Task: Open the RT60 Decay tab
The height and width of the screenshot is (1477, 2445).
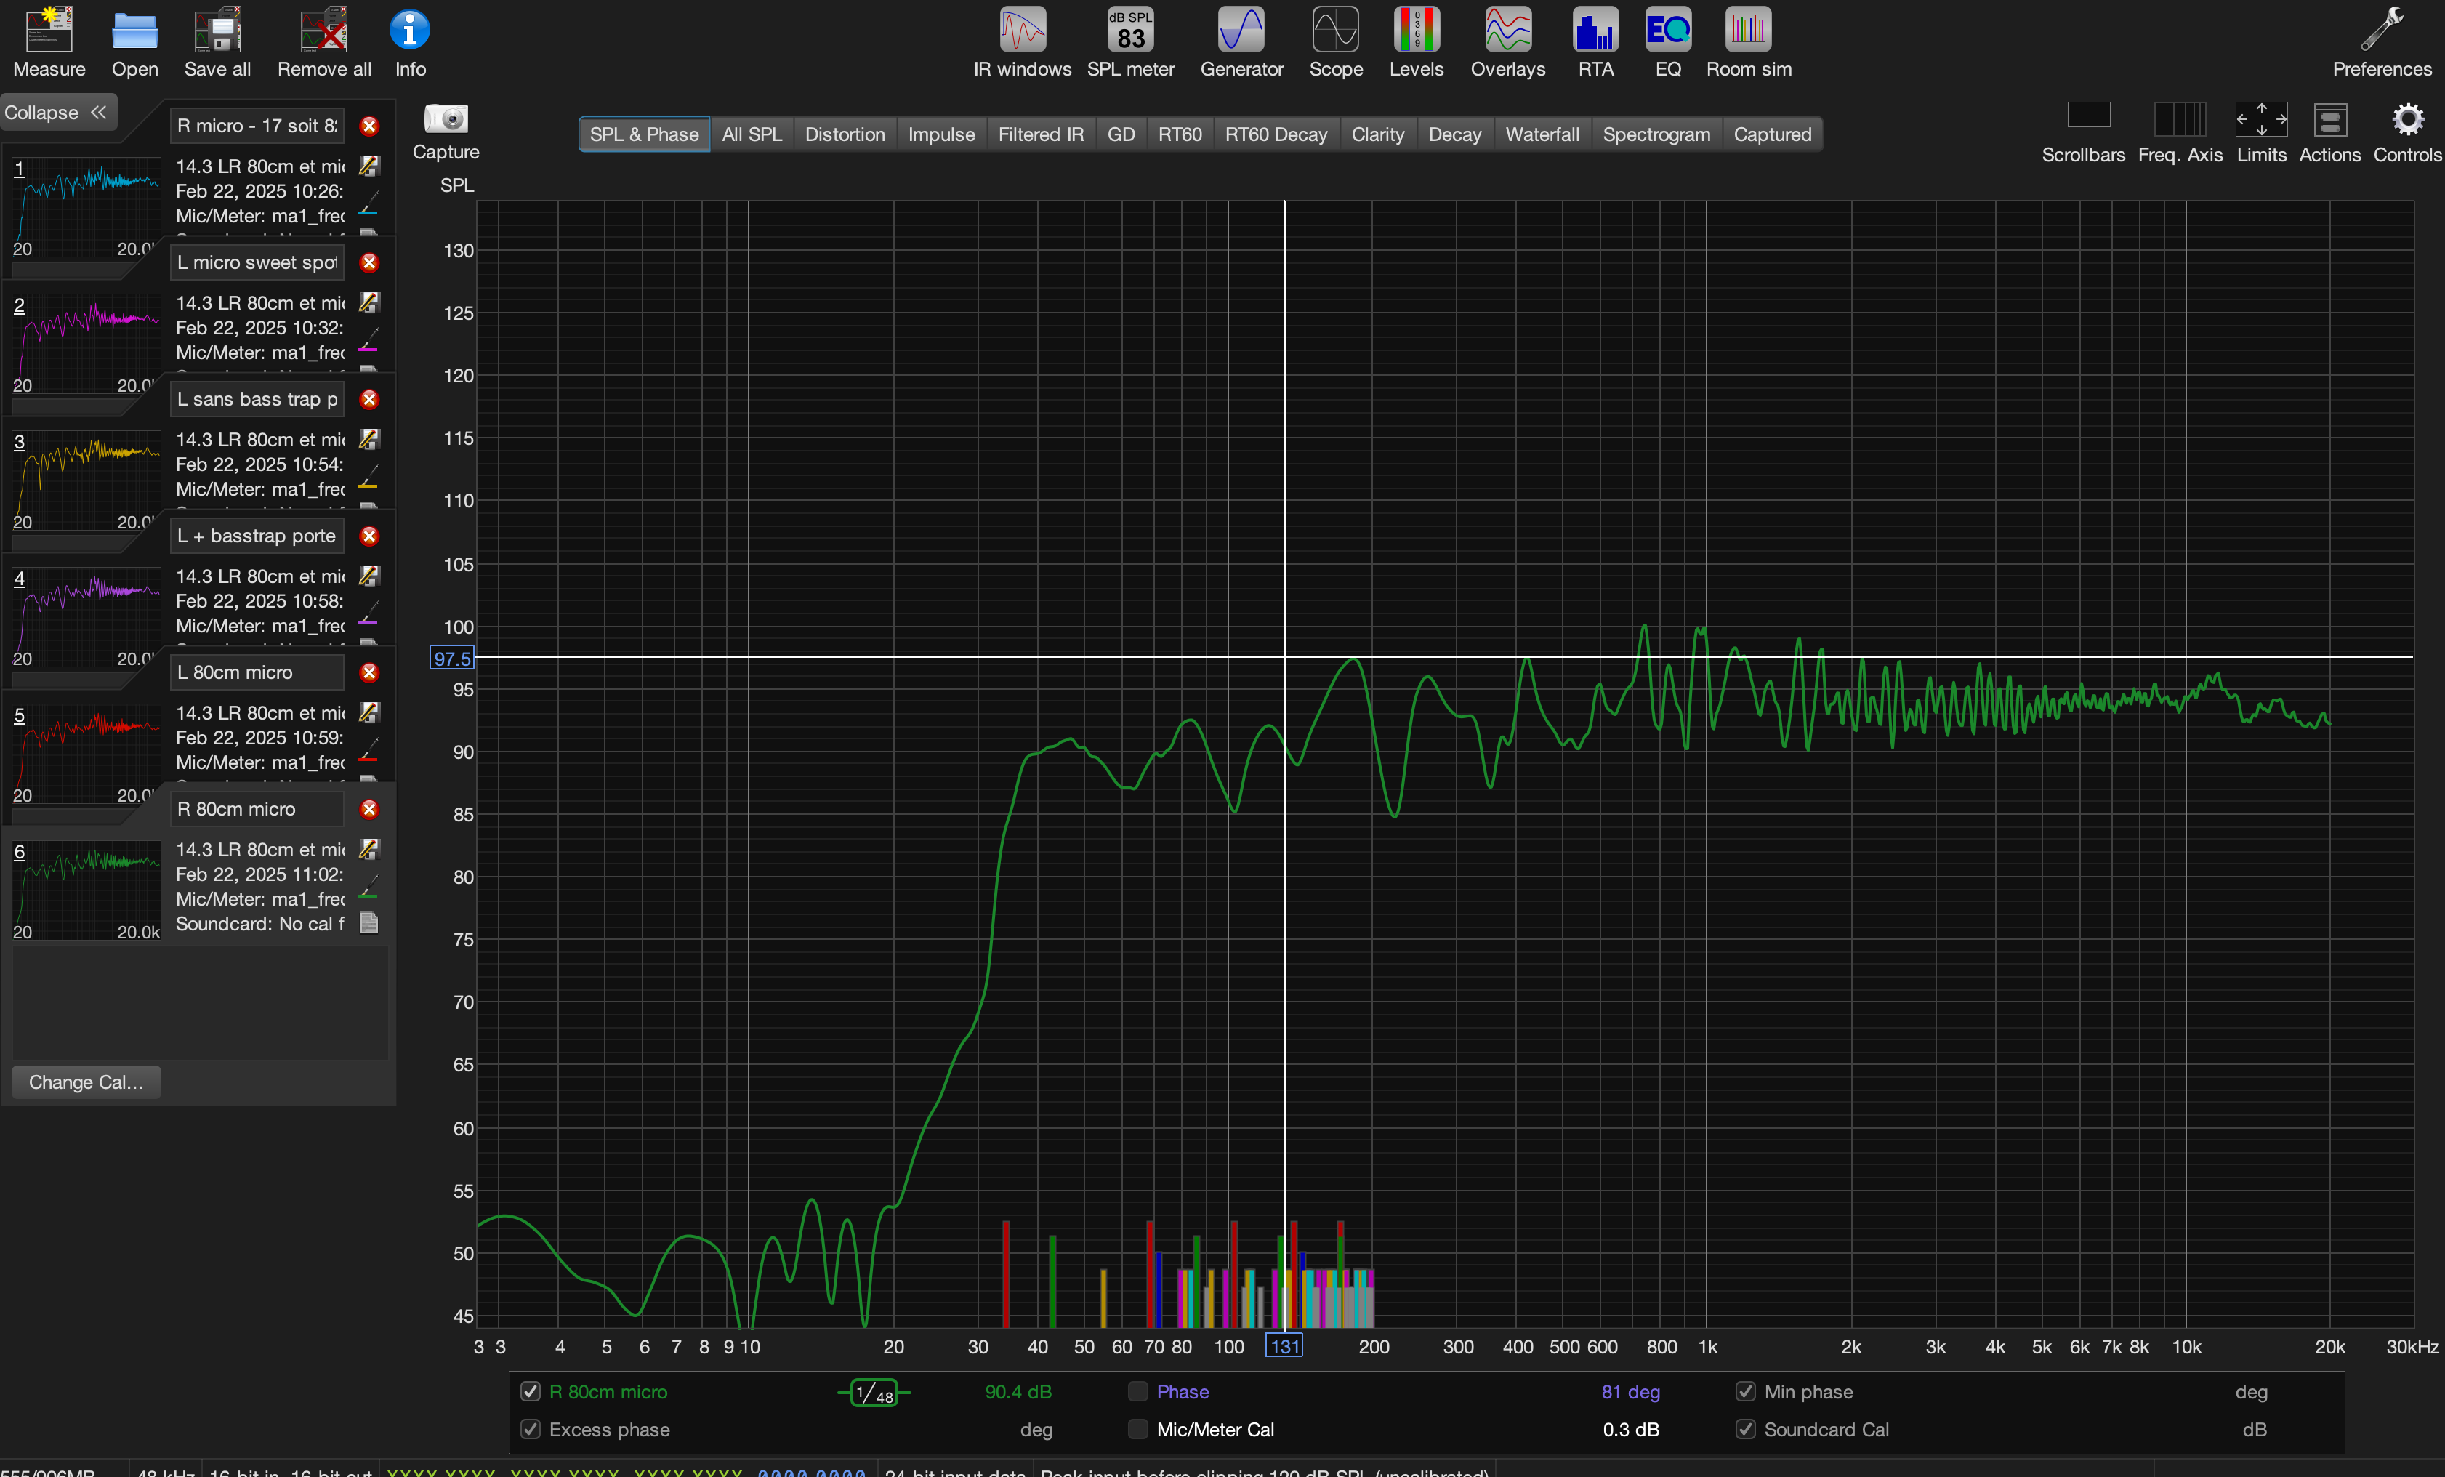Action: (x=1275, y=134)
